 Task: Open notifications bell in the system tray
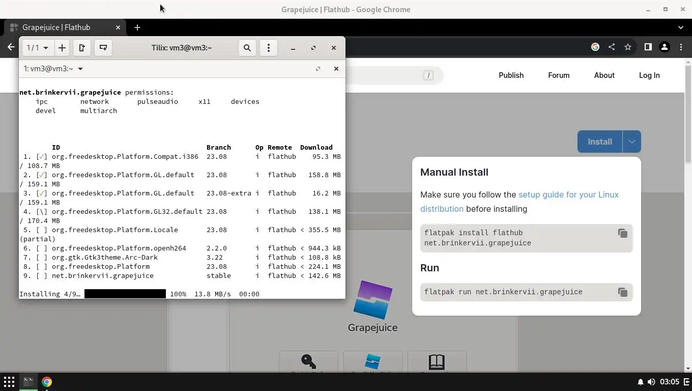click(x=640, y=382)
